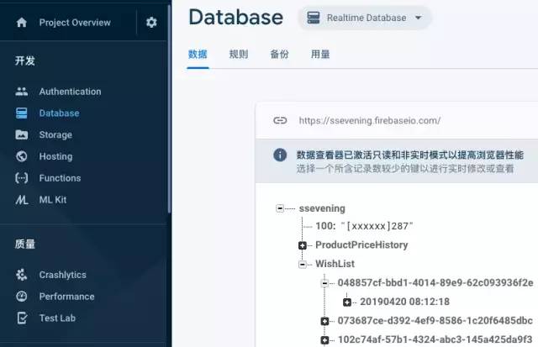The height and width of the screenshot is (347, 538).
Task: Click the sidebar vertical scrollbar
Action: 169,110
